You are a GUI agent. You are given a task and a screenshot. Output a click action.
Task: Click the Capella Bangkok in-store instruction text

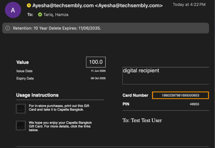tap(59, 108)
